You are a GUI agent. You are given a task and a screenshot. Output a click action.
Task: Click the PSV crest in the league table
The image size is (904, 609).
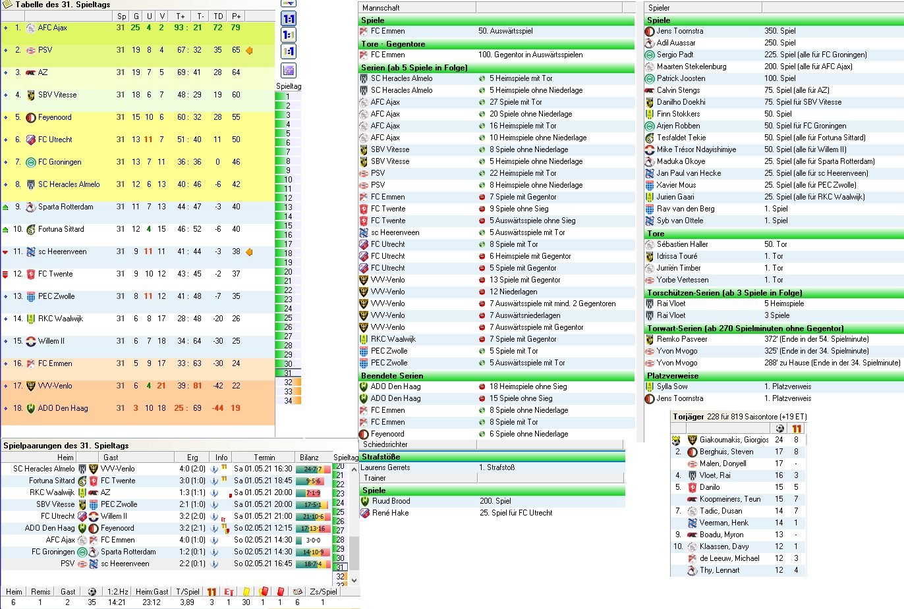30,50
